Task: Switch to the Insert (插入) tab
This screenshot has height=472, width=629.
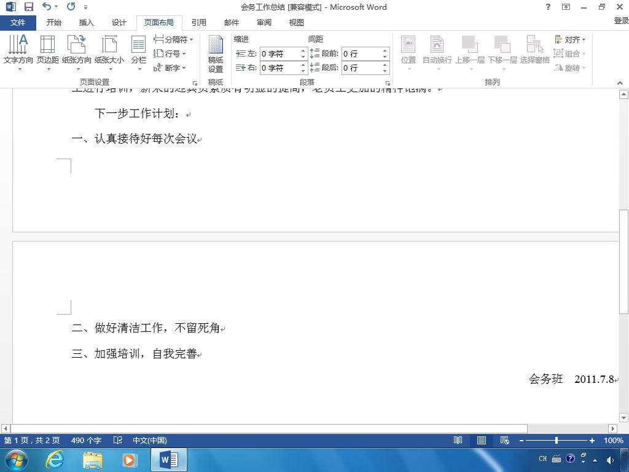Action: [x=86, y=23]
